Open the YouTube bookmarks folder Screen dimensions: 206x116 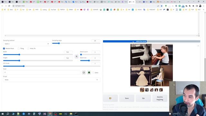(52, 10)
